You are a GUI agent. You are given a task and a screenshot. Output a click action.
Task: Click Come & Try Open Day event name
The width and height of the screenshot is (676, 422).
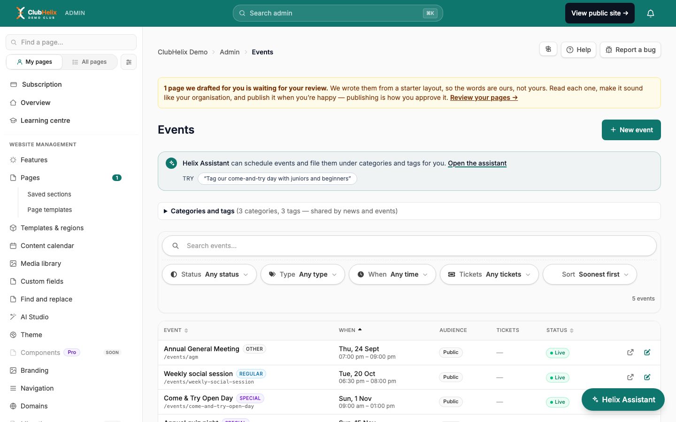(198, 398)
